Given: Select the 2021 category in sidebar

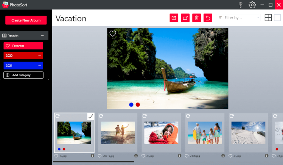Looking at the screenshot, I should click(x=21, y=66).
